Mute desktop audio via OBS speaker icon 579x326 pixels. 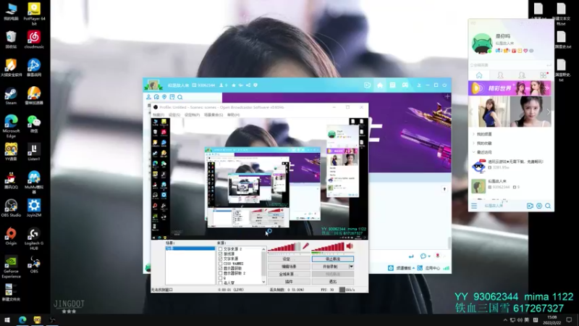(350, 246)
